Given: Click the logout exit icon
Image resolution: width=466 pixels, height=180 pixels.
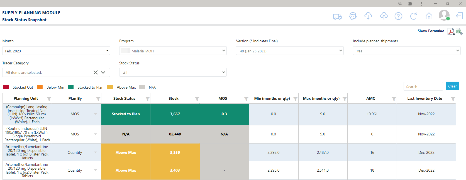Looking at the screenshot, I should (x=459, y=16).
